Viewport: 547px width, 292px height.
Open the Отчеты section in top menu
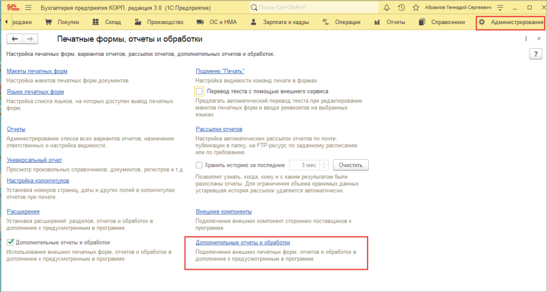click(396, 22)
